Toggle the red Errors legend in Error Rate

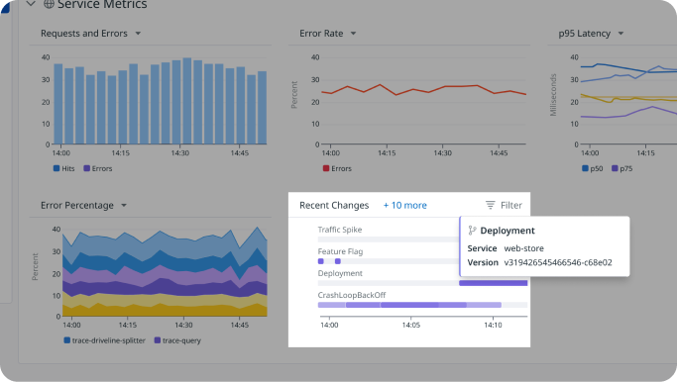pos(326,168)
